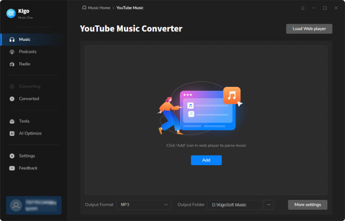Click the Radio icon in sidebar
345x221 pixels.
click(x=12, y=64)
